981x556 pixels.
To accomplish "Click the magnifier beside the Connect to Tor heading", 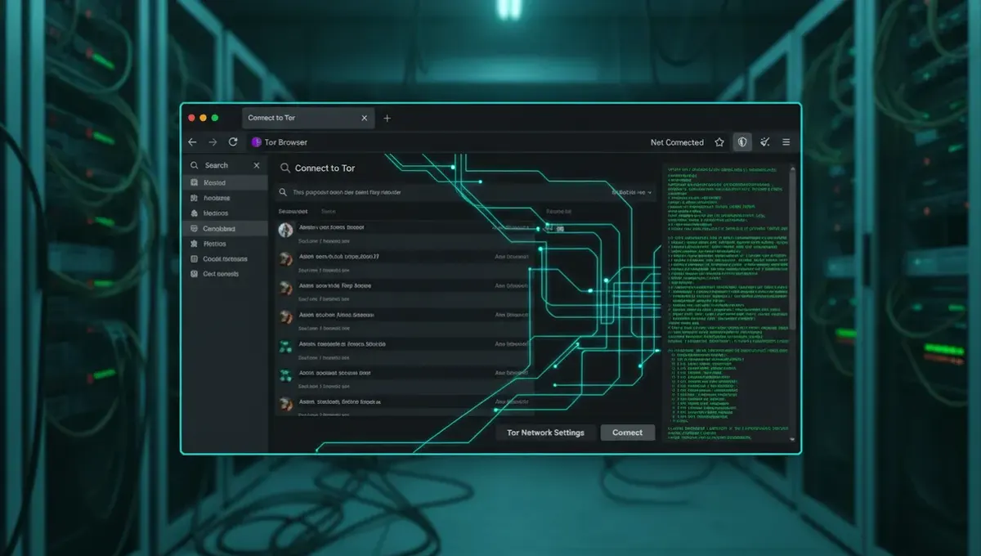I will pos(285,168).
